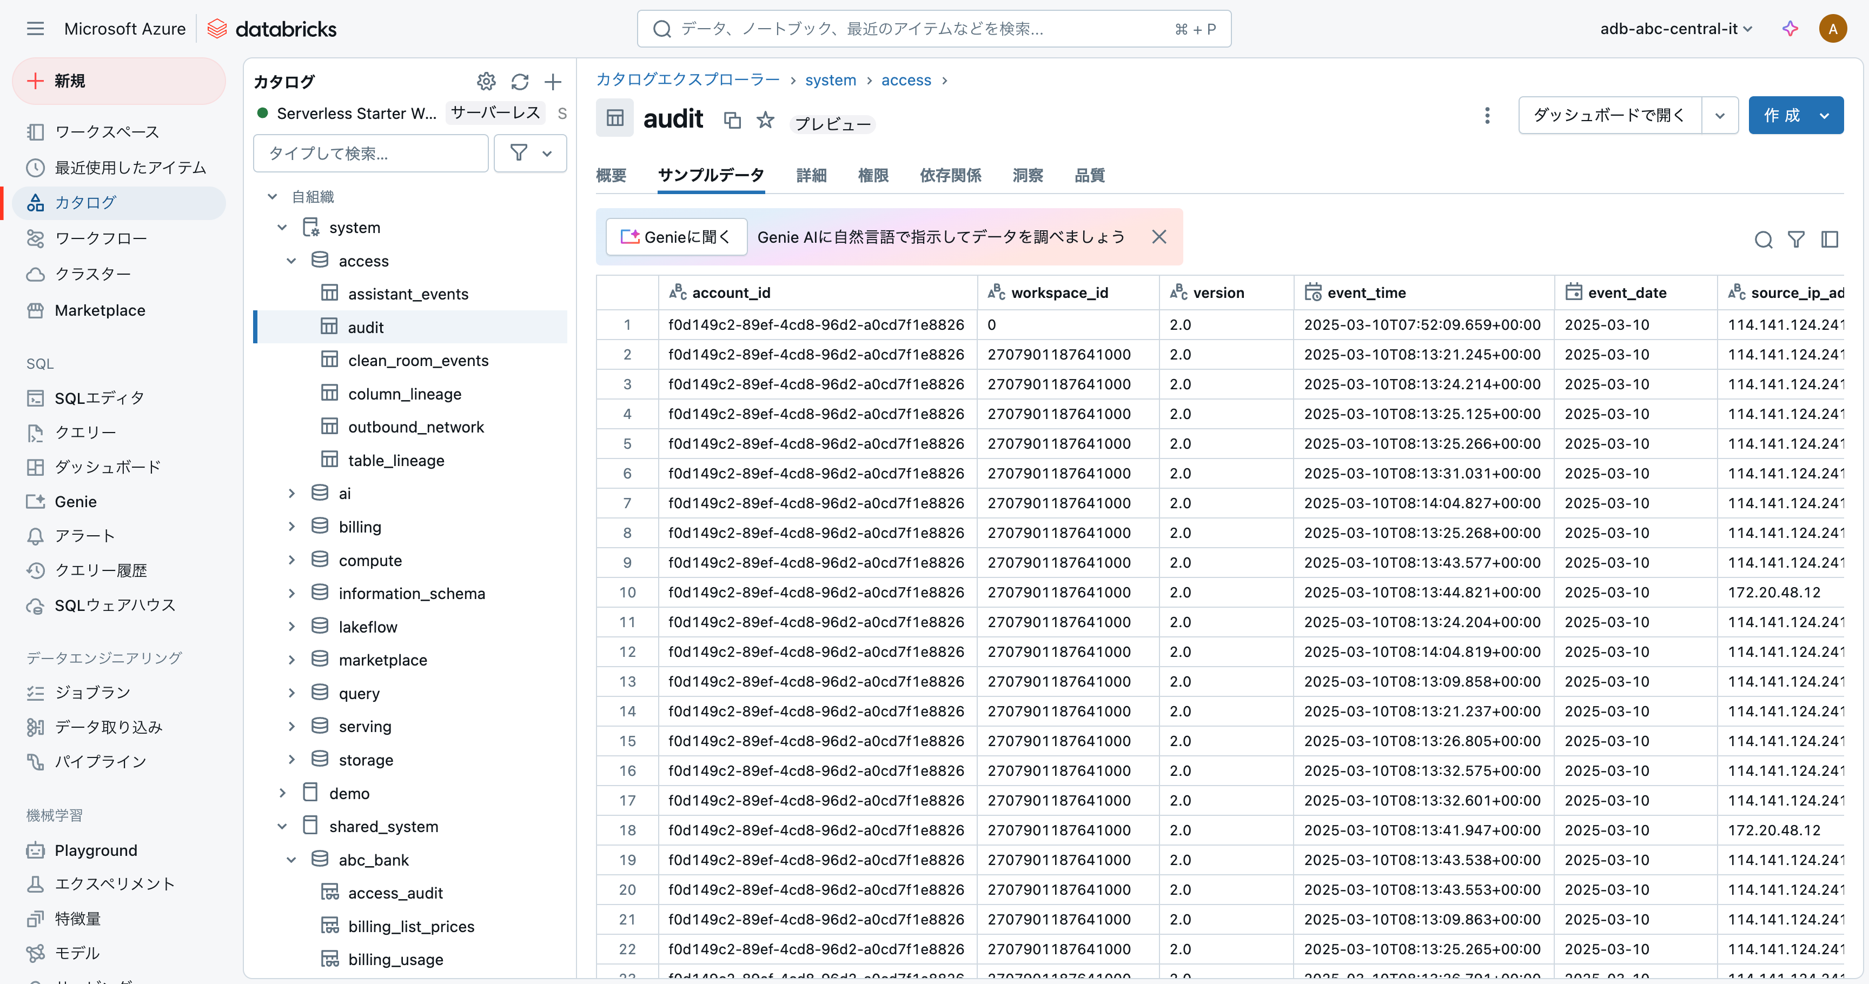Collapse the access schema node
Screen dimensions: 1869x984
291,261
